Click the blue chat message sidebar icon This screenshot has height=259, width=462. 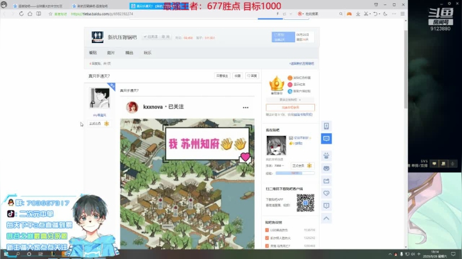point(326,138)
